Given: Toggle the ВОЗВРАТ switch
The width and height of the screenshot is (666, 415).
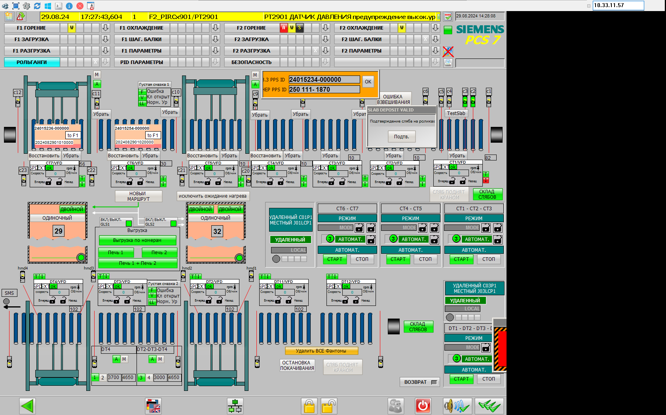Looking at the screenshot, I should click(434, 382).
